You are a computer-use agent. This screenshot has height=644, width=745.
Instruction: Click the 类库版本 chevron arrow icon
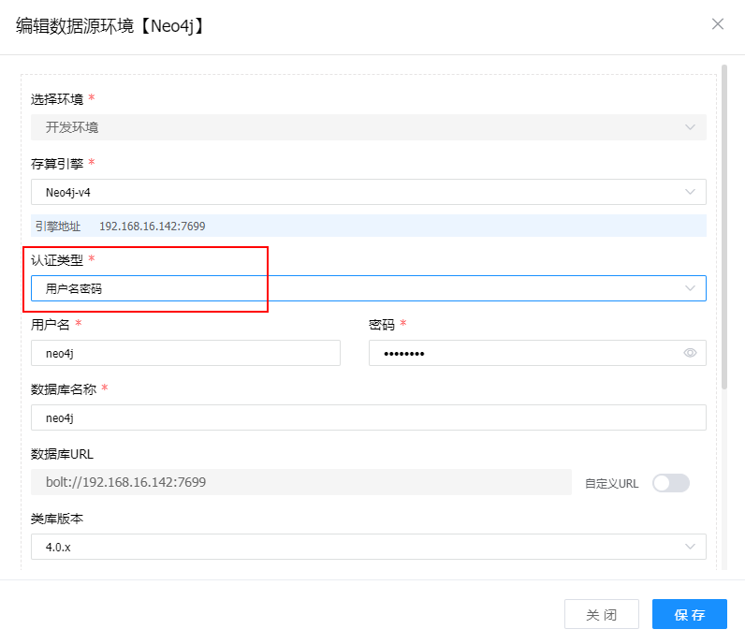(691, 547)
